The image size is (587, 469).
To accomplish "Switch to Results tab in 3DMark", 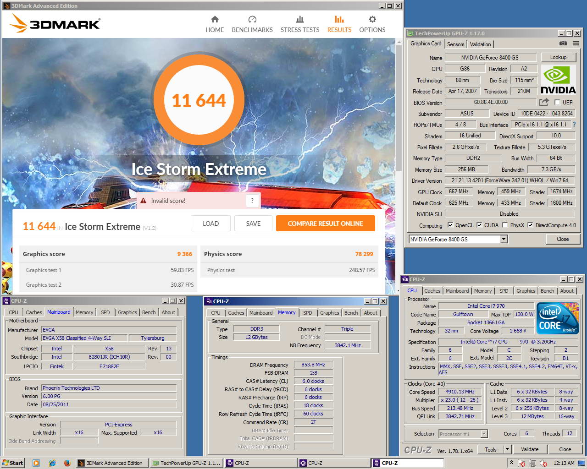I will click(x=339, y=24).
